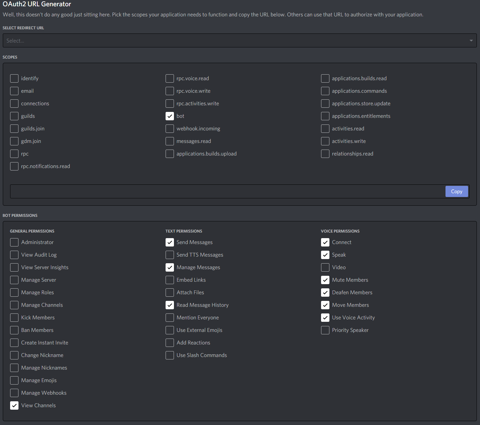Image resolution: width=480 pixels, height=425 pixels.
Task: Check the relationships.read scope
Action: click(x=325, y=153)
